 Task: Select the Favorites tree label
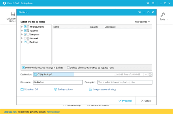(x=34, y=31)
